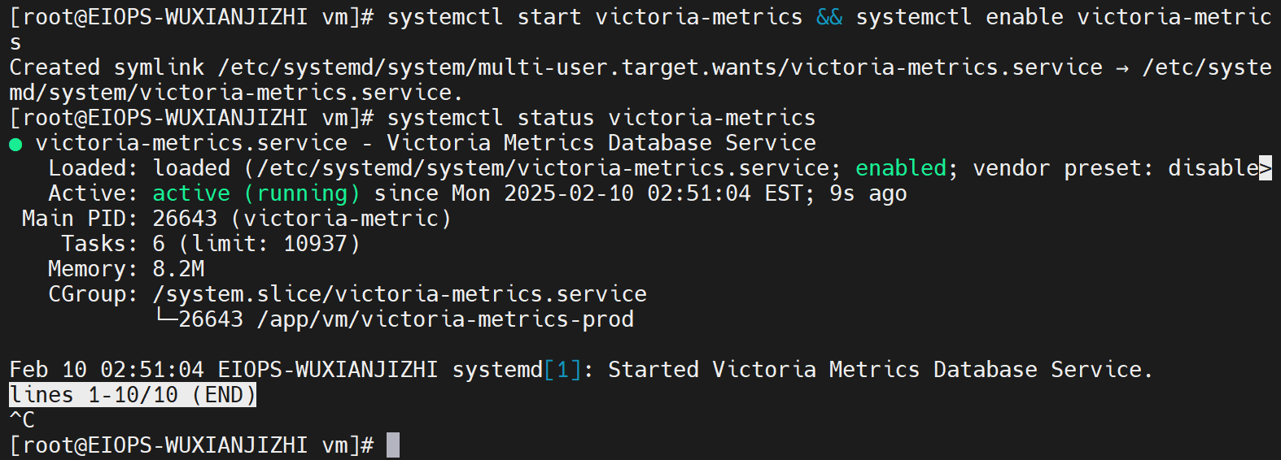Click the green service status dot

(x=15, y=145)
